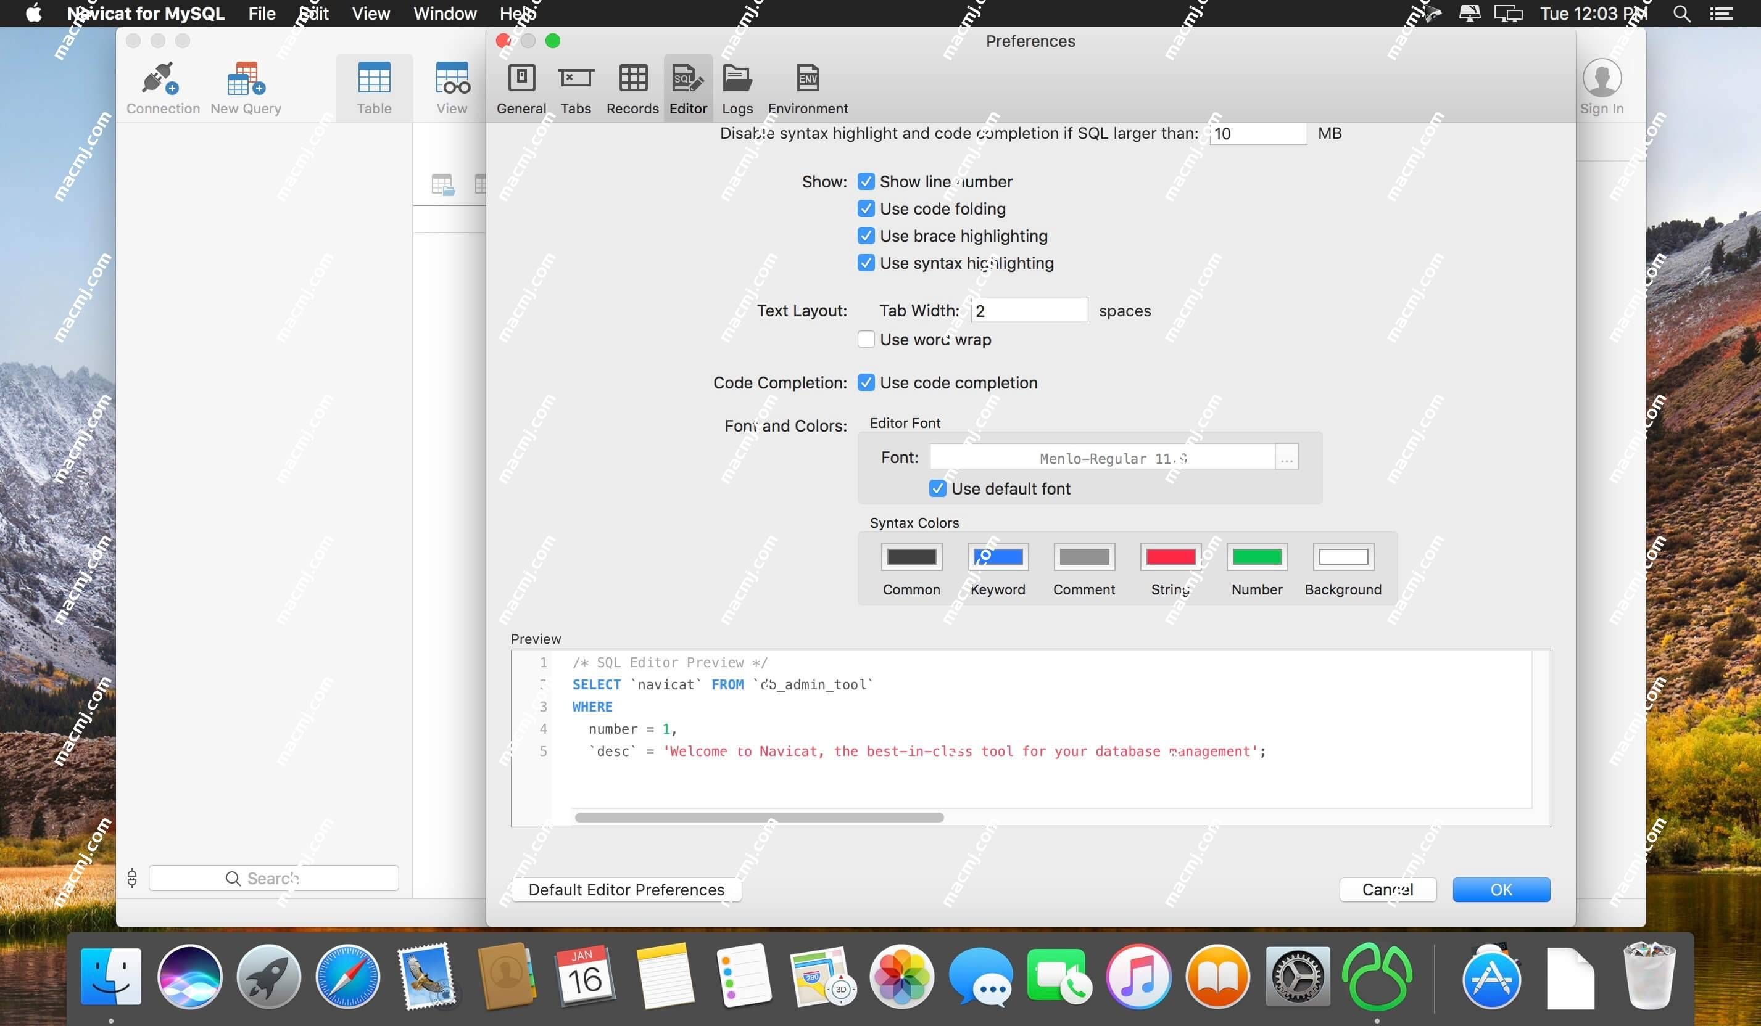Click Default Editor Preferences button
This screenshot has height=1026, width=1761.
(626, 889)
